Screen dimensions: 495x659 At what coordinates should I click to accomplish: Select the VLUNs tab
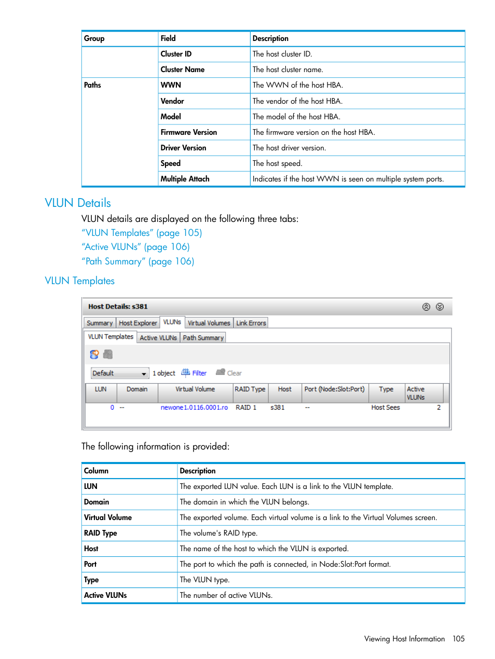[x=172, y=322]
